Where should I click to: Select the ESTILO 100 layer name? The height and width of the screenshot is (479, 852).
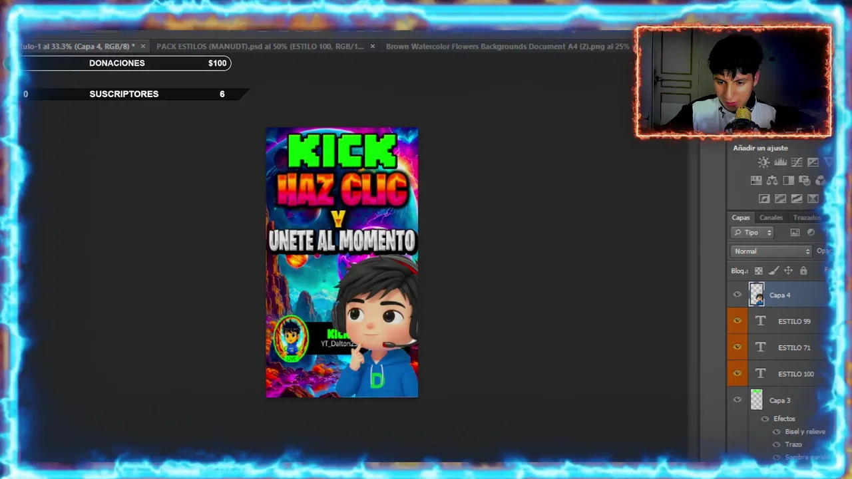click(x=795, y=374)
